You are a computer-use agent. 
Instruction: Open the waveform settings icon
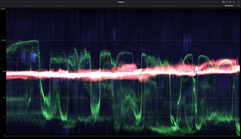(239, 6)
